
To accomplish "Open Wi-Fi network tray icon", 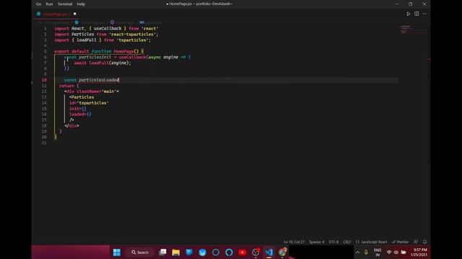I will 389,253.
